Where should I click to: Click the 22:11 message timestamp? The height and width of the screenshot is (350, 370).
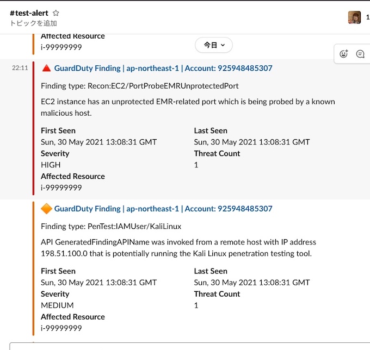click(20, 68)
